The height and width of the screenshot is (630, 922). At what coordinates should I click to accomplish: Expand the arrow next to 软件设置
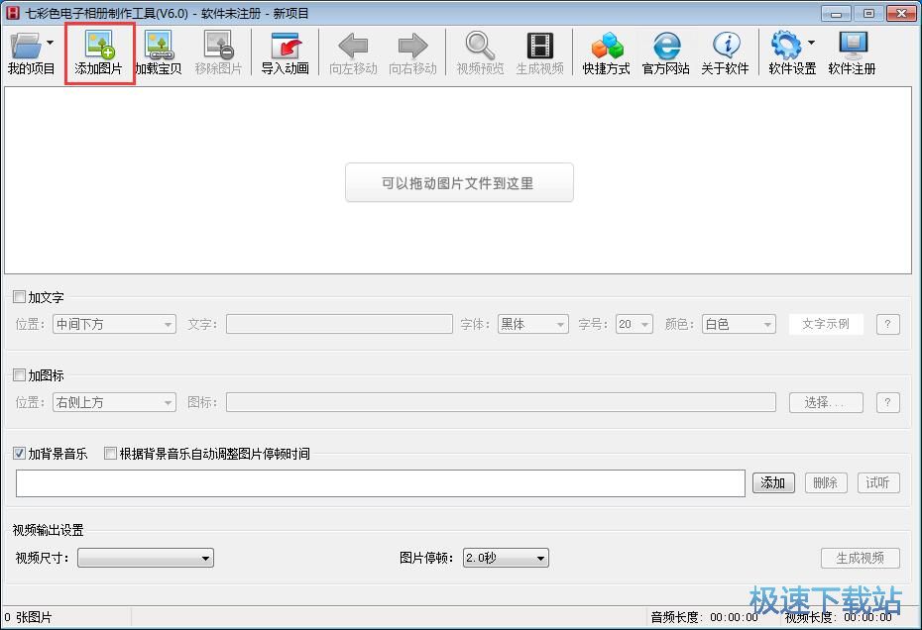(x=811, y=43)
